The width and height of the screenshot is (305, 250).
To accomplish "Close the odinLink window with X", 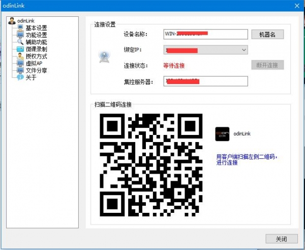I will [x=297, y=6].
